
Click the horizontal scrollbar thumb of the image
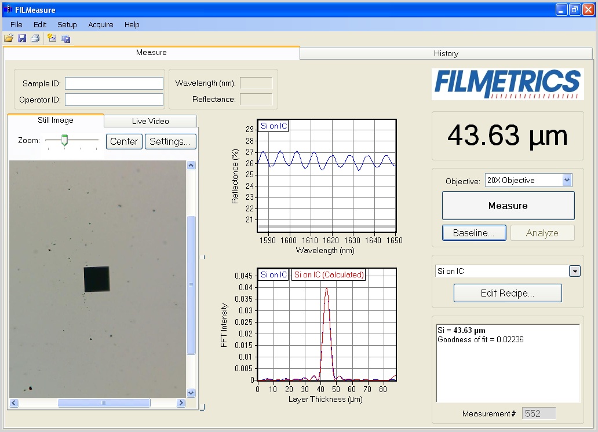pos(104,402)
